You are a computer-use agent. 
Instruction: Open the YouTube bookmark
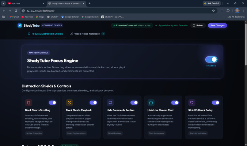[x=27, y=17]
